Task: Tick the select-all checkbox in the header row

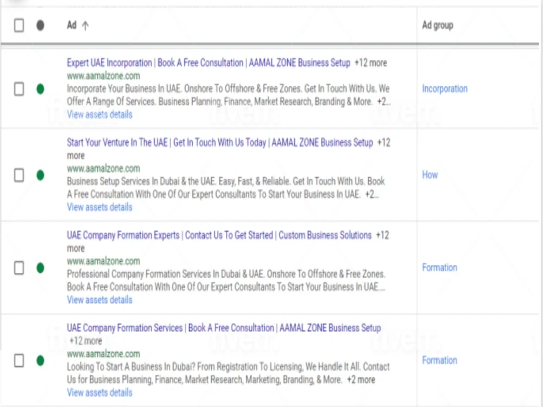Action: [x=19, y=26]
